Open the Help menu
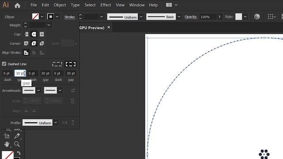 tap(153, 5)
